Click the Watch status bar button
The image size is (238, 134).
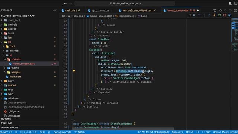coord(80,132)
